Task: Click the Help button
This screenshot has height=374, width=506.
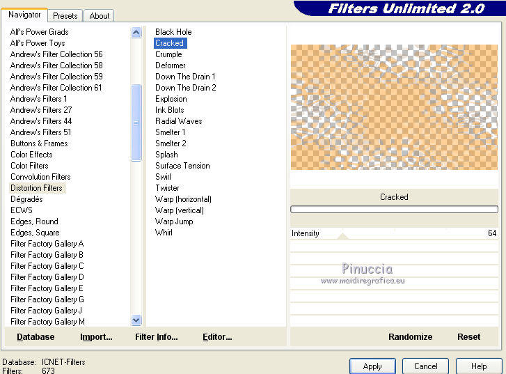Action: pyautogui.click(x=479, y=366)
